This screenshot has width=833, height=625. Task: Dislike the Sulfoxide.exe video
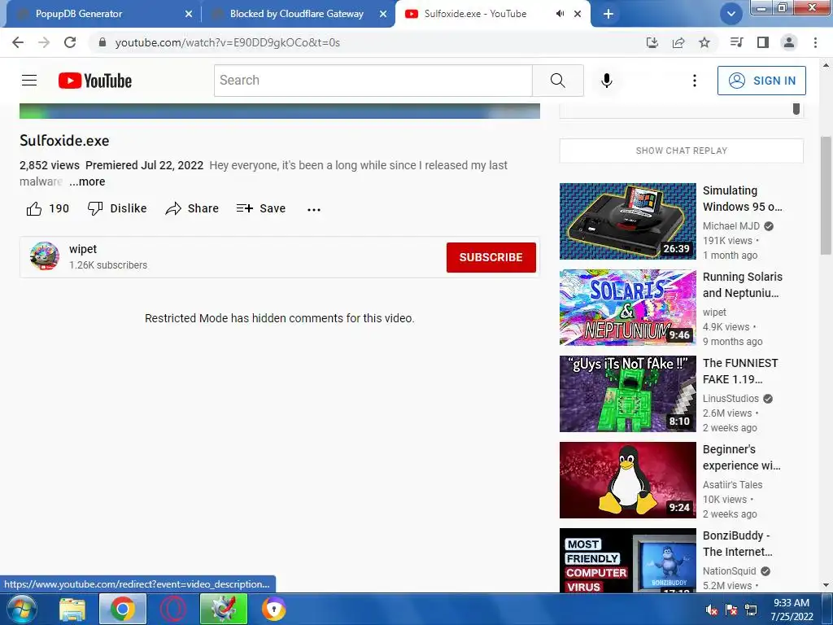click(x=117, y=208)
